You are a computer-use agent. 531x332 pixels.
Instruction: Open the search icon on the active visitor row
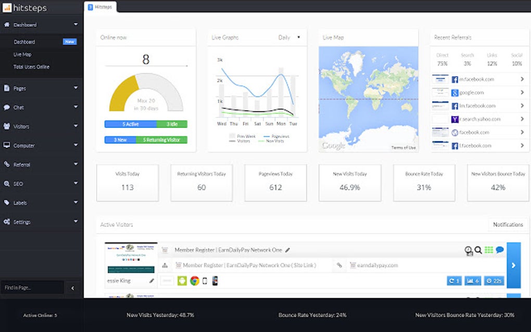pos(478,250)
